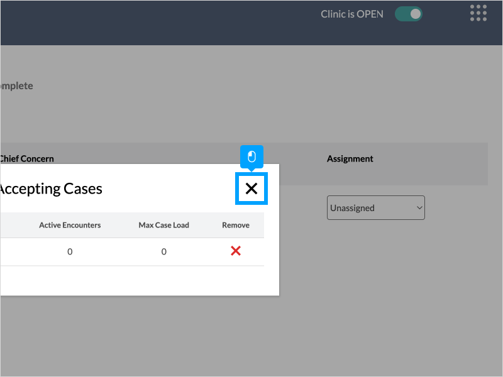Screen dimensions: 503x377
Task: Click the Max Case Load value 0
Action: (x=163, y=252)
